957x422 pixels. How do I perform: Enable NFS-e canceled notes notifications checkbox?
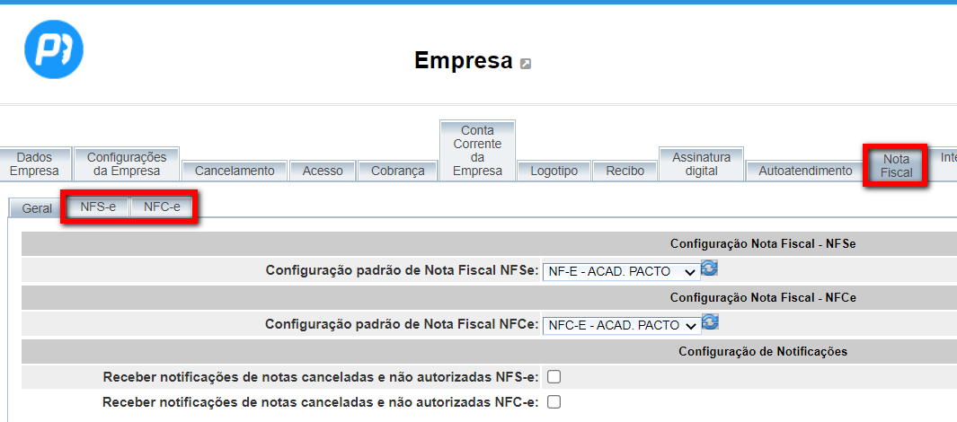pos(554,377)
